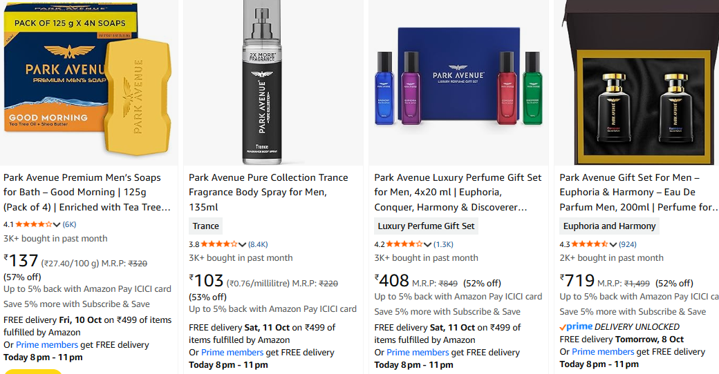This screenshot has height=374, width=719.
Task: Select the Trance variant label
Action: tap(206, 226)
